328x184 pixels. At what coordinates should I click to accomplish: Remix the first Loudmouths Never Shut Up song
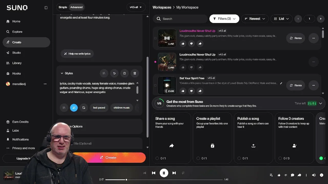[296, 38]
